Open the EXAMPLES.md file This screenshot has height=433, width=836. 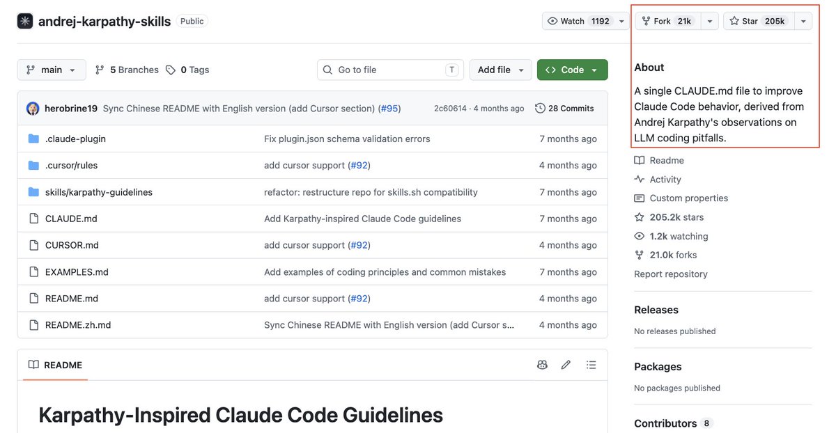pyautogui.click(x=77, y=271)
